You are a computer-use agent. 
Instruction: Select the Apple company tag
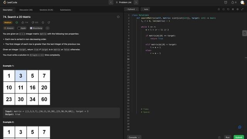pyautogui.click(x=22, y=28)
